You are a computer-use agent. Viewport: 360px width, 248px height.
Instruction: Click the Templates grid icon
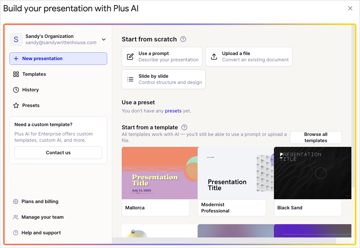16,74
